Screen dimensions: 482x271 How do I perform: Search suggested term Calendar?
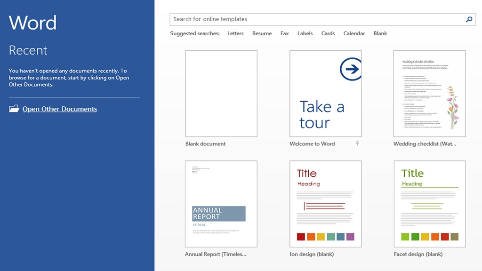[x=354, y=33]
